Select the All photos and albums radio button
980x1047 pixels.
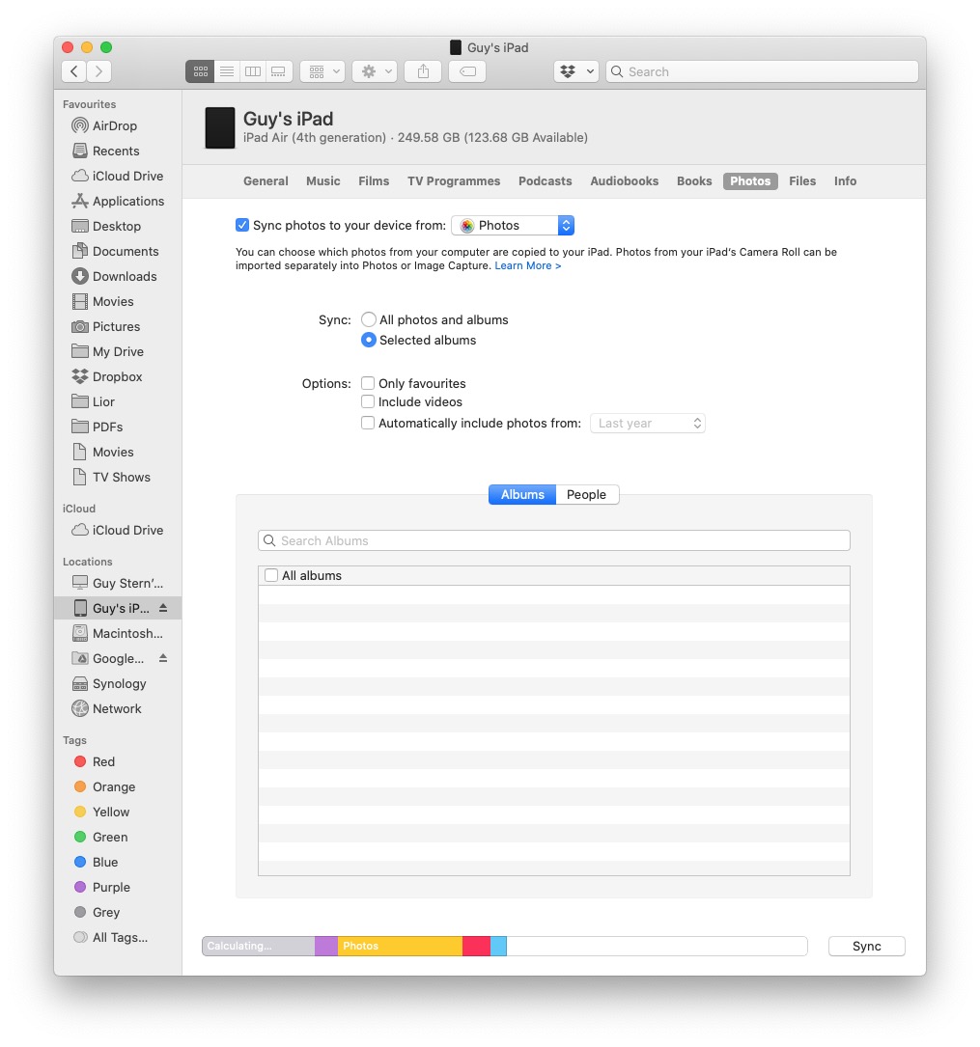368,319
